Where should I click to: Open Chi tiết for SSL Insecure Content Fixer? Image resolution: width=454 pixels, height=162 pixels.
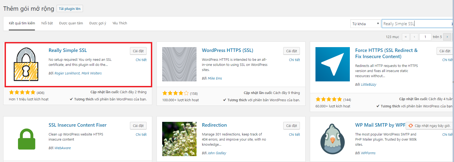click(x=141, y=134)
